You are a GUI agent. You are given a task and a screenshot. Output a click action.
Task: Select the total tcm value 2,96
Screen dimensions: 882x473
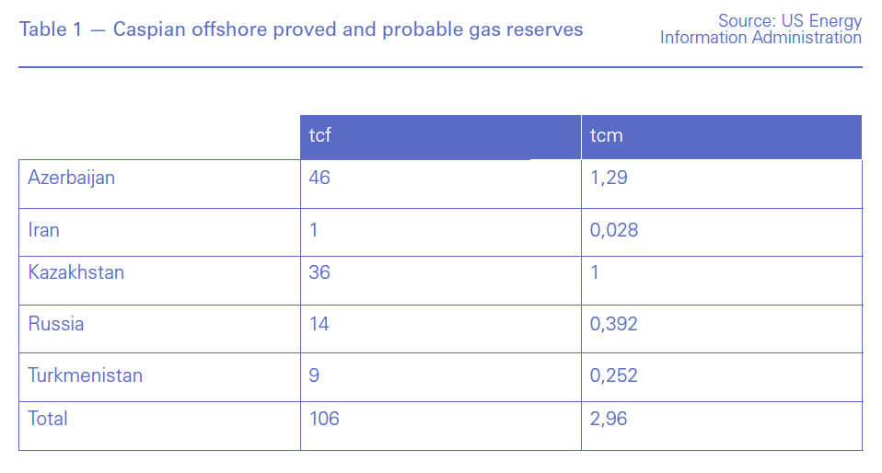[609, 419]
